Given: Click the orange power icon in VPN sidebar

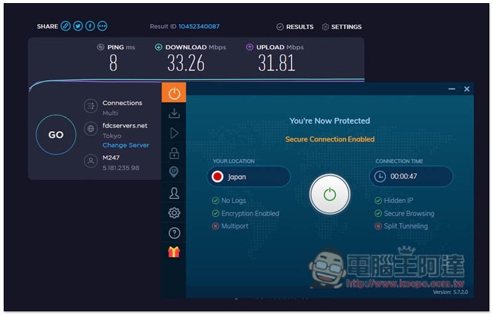Looking at the screenshot, I should 174,93.
